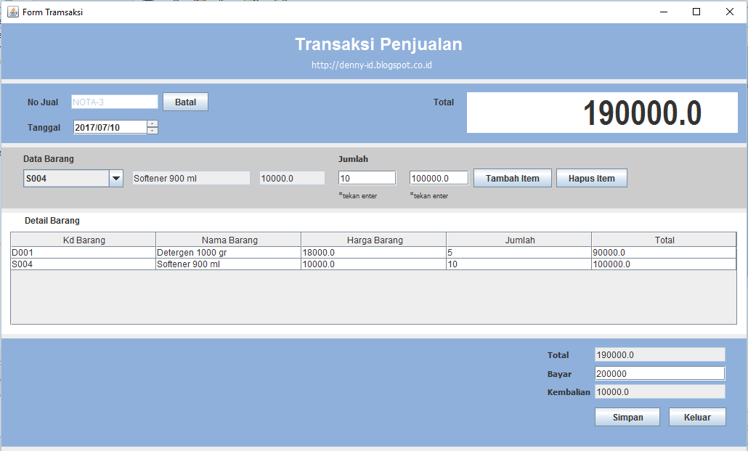Click inside the Bayar input field

click(x=659, y=373)
